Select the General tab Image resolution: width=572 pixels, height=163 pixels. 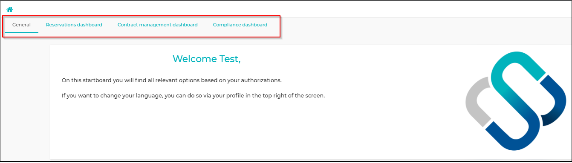pyautogui.click(x=21, y=25)
